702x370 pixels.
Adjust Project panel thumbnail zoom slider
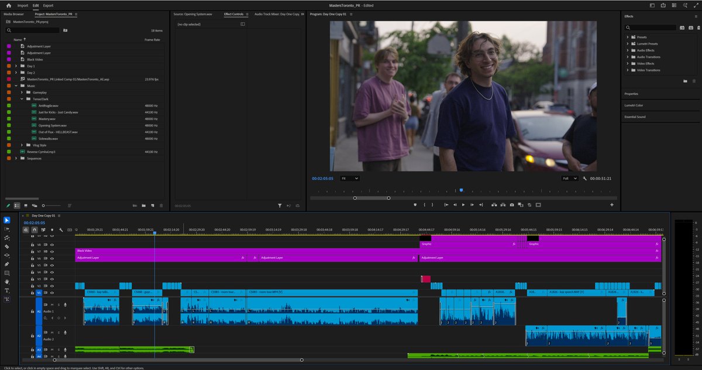click(51, 205)
